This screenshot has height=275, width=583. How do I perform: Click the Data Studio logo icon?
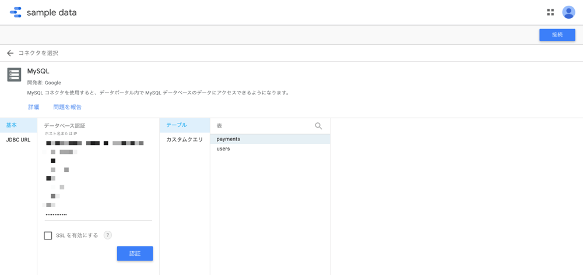click(x=16, y=12)
